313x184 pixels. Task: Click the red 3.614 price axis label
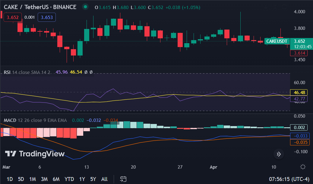[x=299, y=53]
